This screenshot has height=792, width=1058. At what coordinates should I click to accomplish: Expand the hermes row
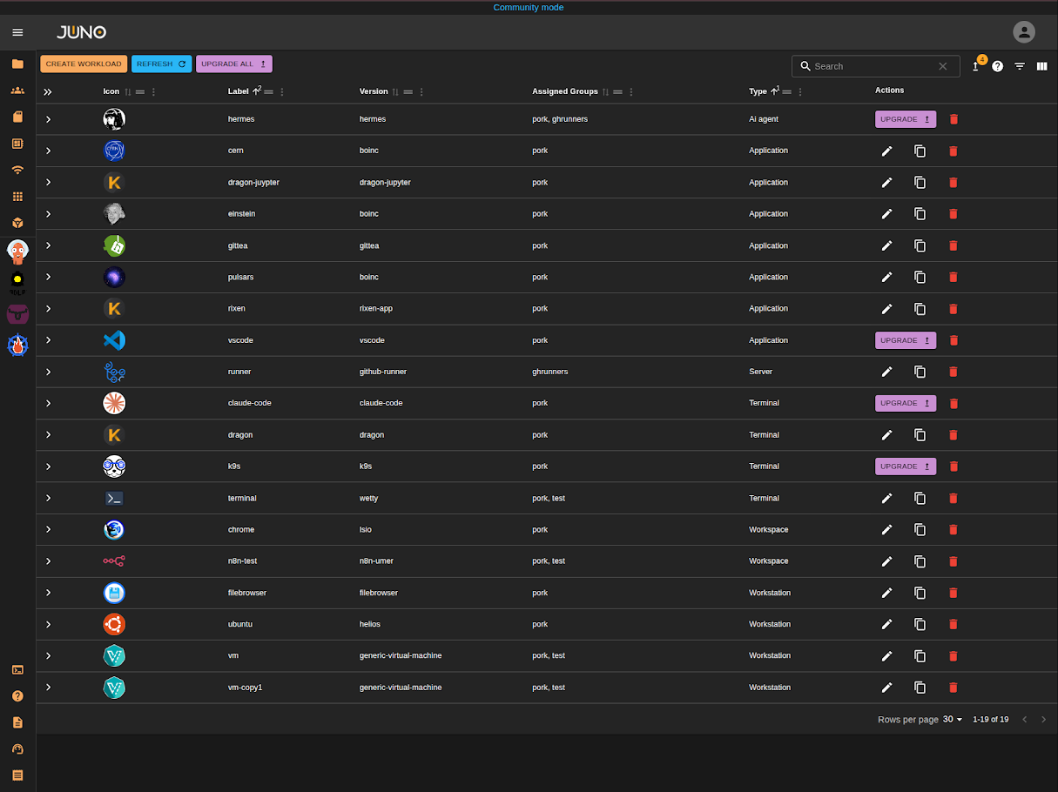click(x=48, y=119)
